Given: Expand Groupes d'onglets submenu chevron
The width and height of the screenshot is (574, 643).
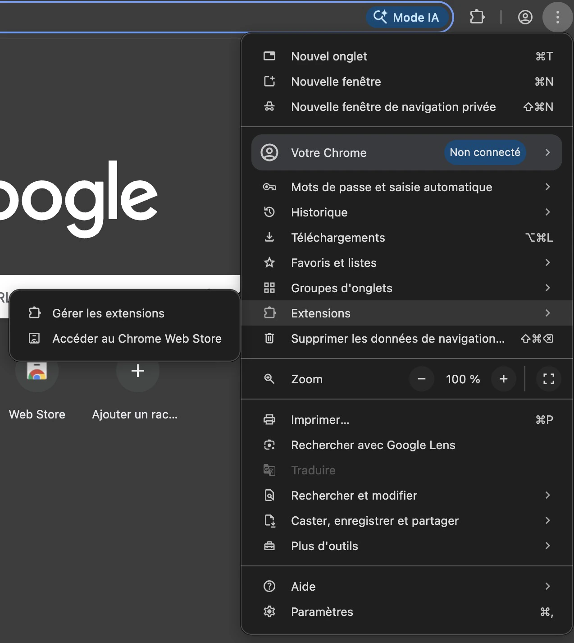Looking at the screenshot, I should click(547, 288).
